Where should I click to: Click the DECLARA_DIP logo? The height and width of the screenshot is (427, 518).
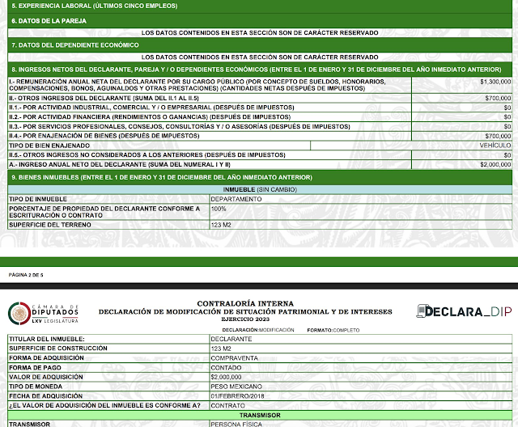tap(464, 311)
